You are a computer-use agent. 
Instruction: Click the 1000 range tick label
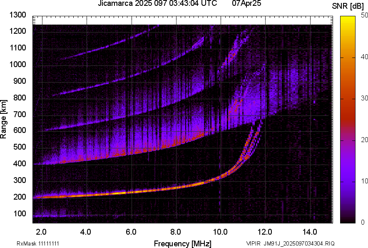coord(17,64)
